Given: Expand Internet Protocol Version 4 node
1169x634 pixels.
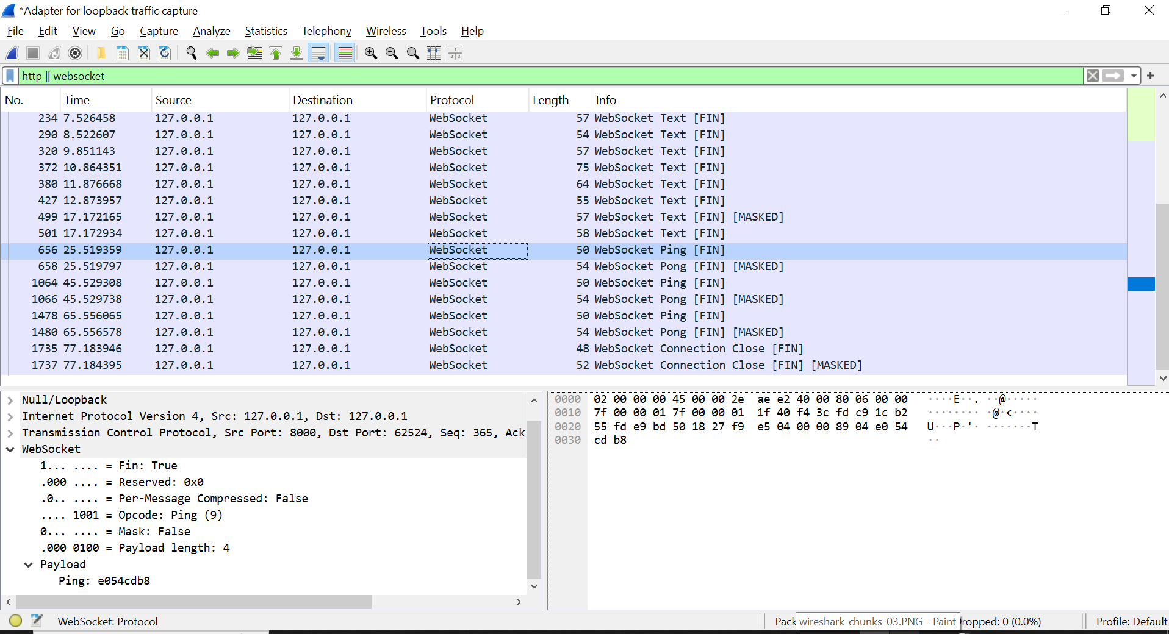Looking at the screenshot, I should point(10,416).
